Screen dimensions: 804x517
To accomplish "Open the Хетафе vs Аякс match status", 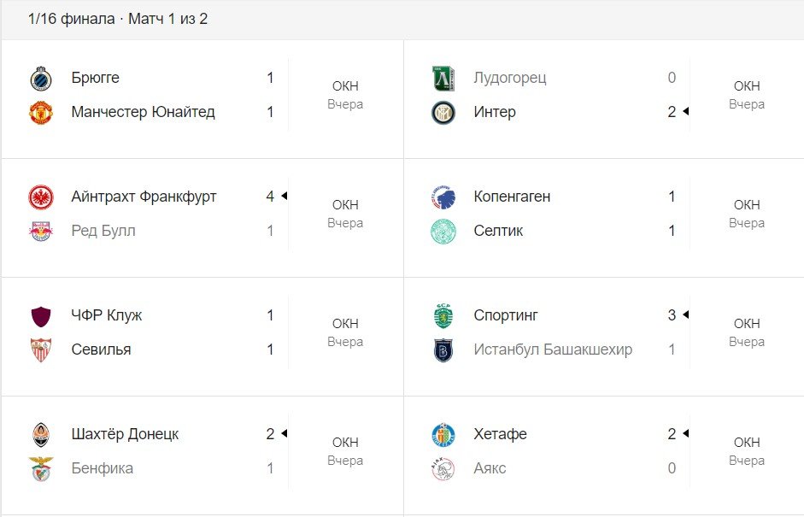I will pos(746,450).
